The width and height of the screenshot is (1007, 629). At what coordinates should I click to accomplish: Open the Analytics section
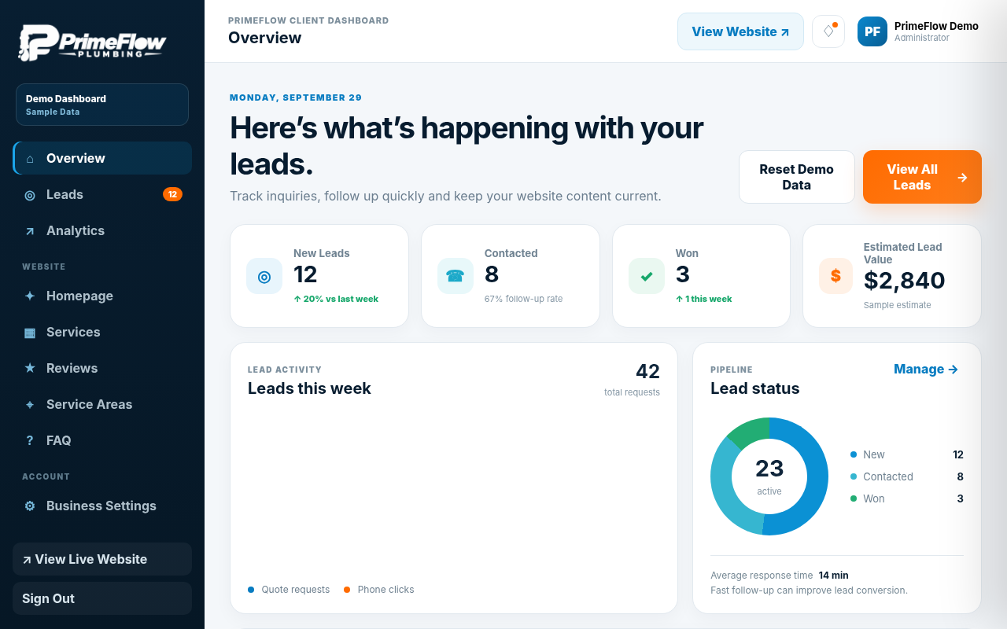pyautogui.click(x=102, y=230)
